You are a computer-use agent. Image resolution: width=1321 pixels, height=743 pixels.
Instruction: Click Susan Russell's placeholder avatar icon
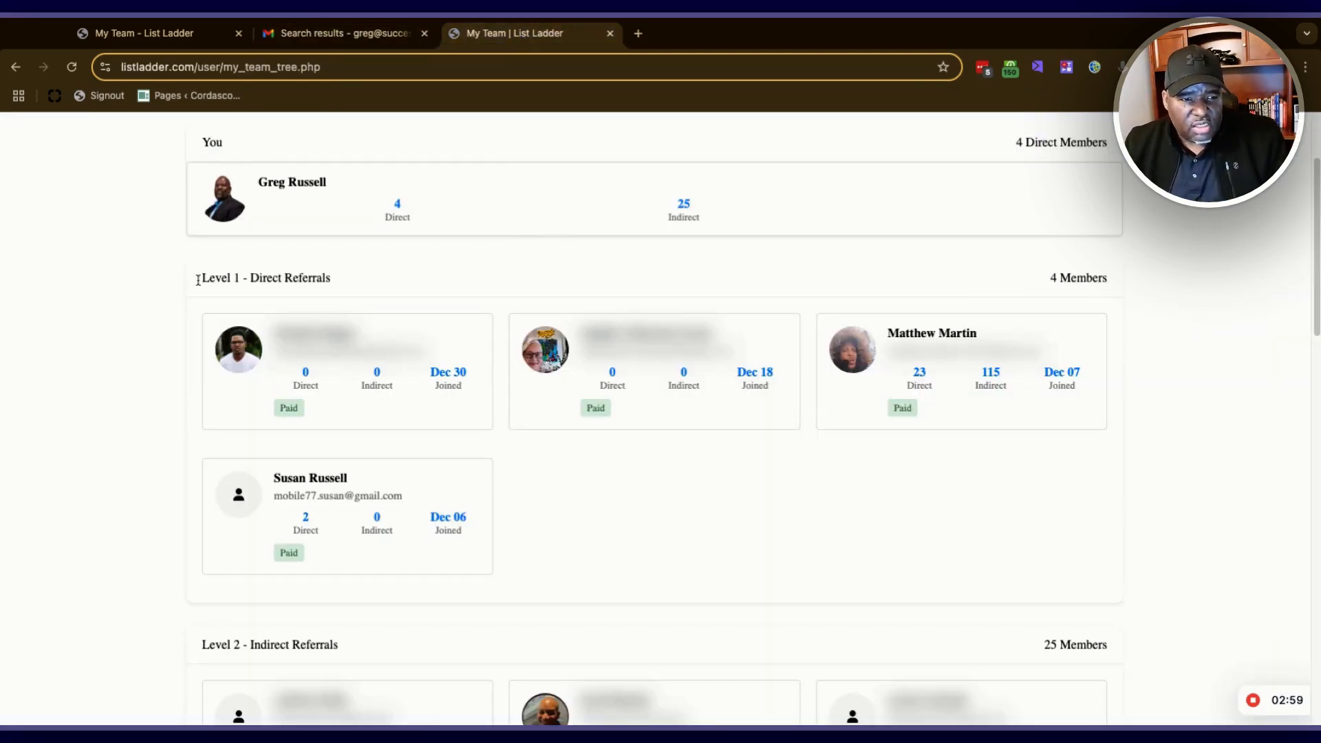click(239, 494)
